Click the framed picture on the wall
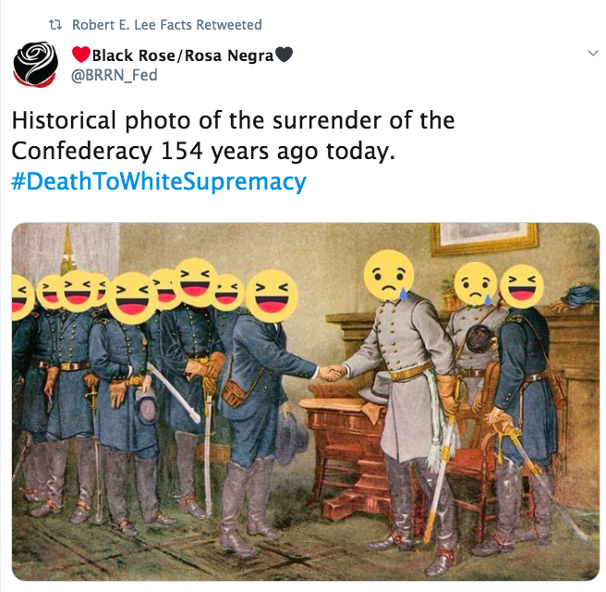 tap(484, 237)
